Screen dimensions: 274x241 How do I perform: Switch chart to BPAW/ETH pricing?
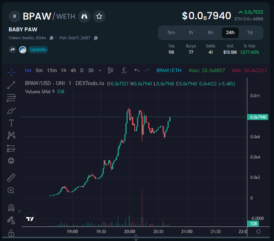169,71
